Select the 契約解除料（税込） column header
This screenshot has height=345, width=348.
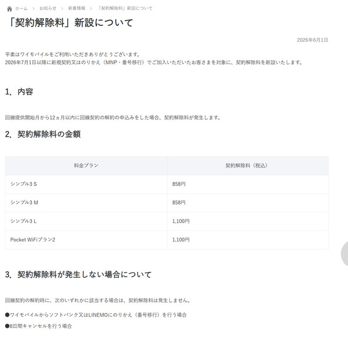click(x=248, y=166)
